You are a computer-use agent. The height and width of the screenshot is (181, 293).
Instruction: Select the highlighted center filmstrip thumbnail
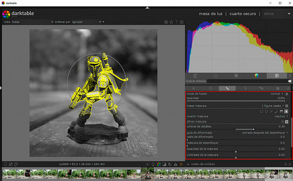(147, 174)
